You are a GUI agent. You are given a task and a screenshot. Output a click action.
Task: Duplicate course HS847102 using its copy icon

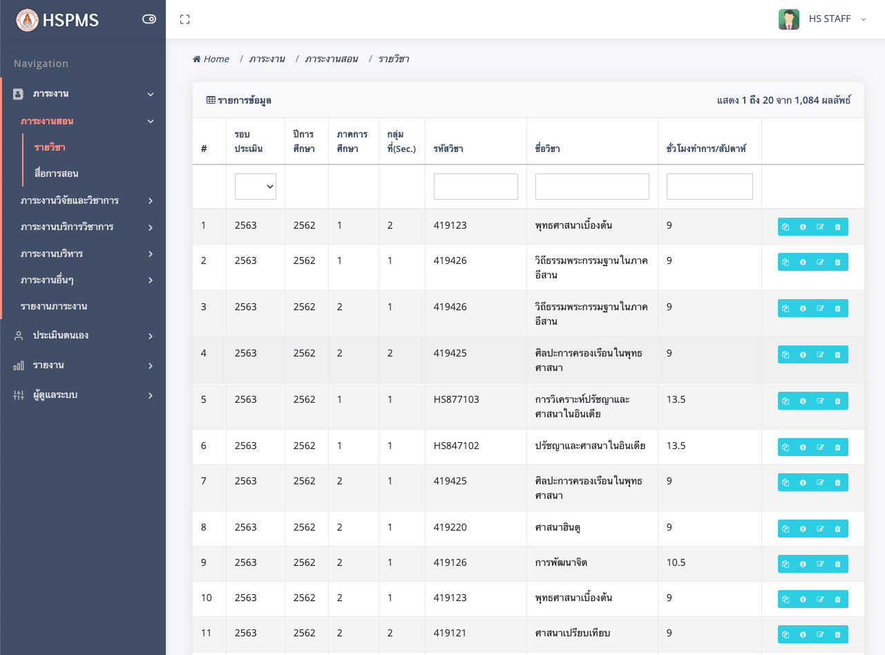786,447
